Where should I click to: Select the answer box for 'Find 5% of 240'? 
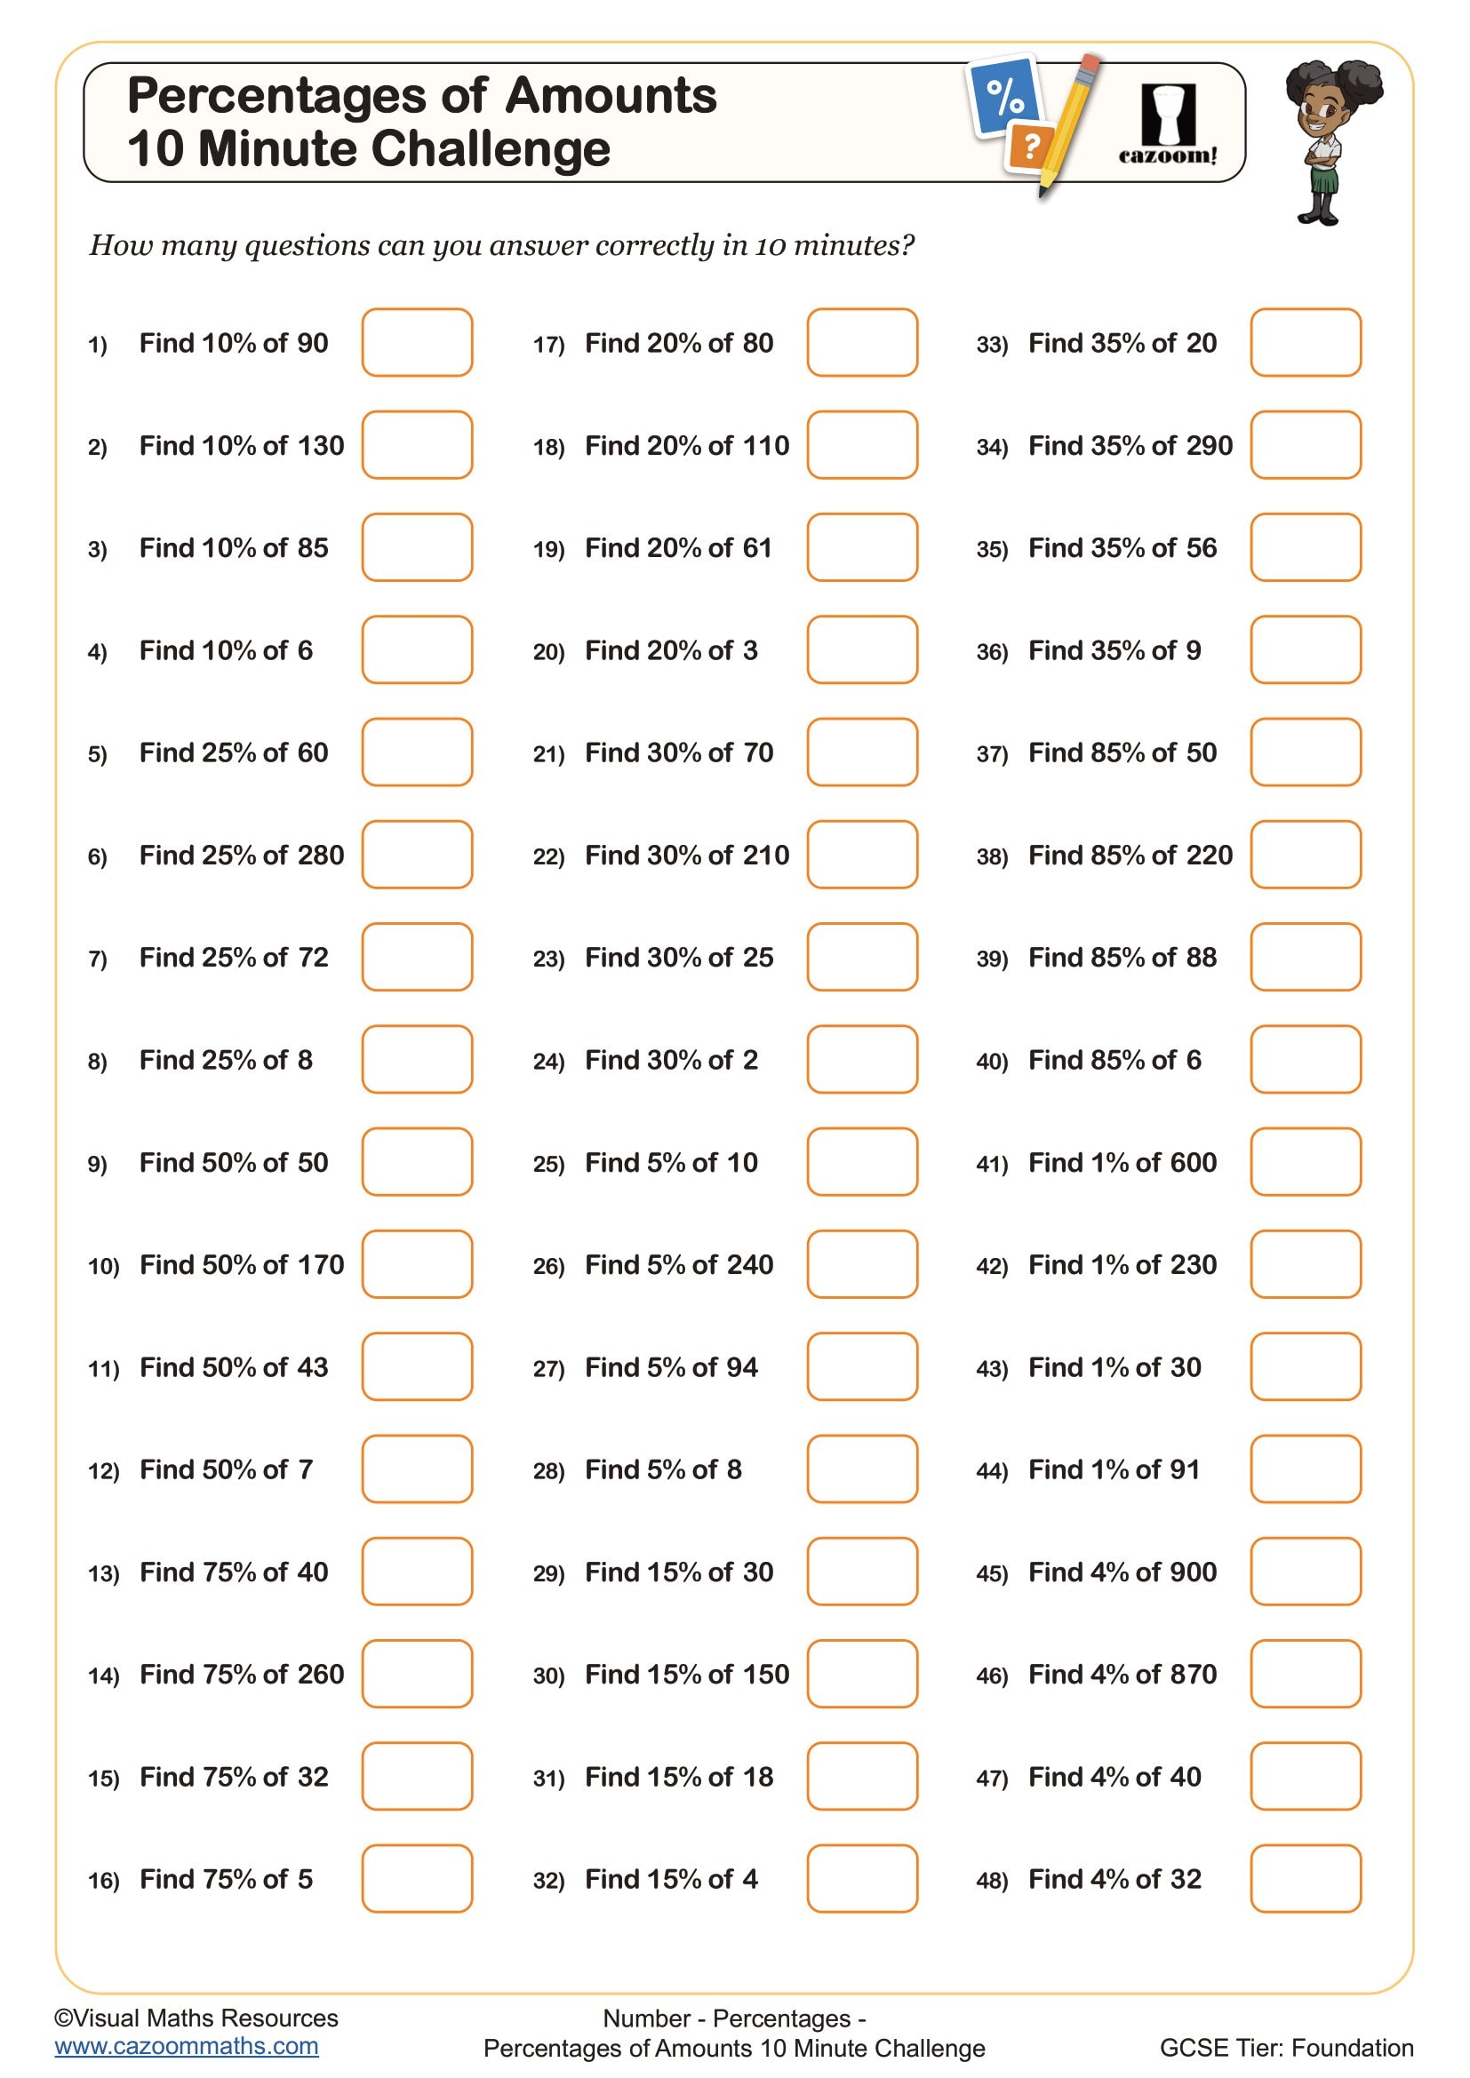pos(862,1264)
